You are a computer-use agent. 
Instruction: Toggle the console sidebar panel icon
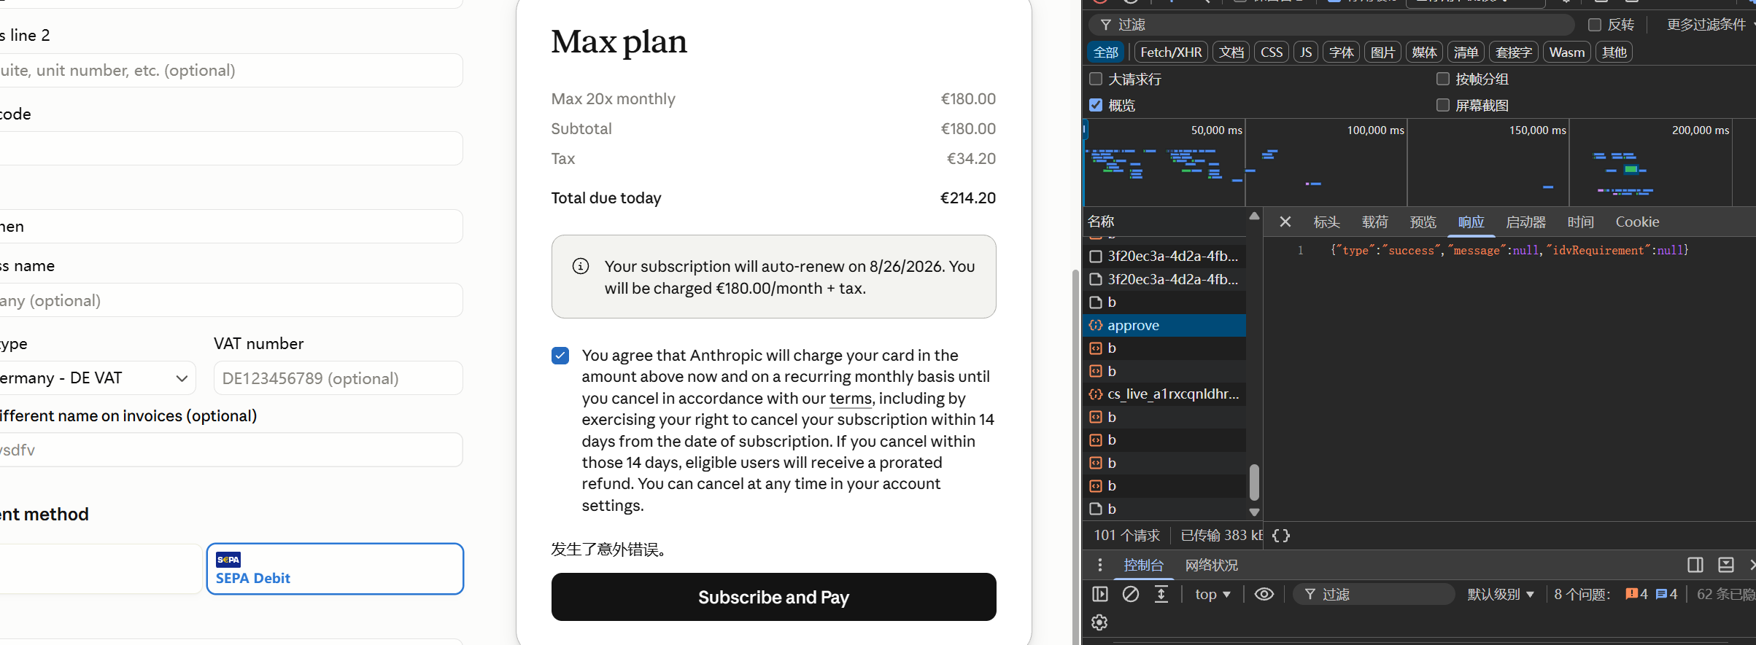[1100, 594]
